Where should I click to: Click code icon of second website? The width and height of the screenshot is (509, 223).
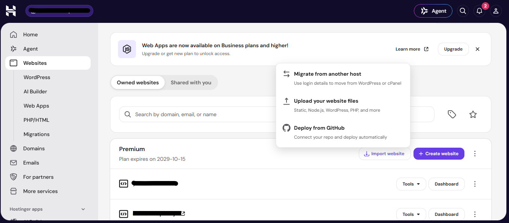[124, 214]
